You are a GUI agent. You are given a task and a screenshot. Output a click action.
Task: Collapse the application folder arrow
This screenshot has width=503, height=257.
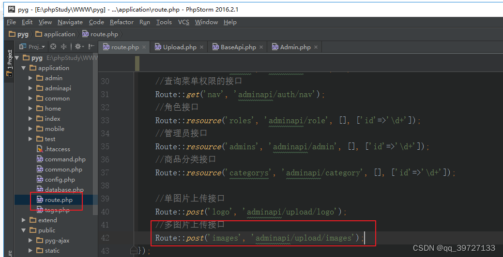coord(23,68)
